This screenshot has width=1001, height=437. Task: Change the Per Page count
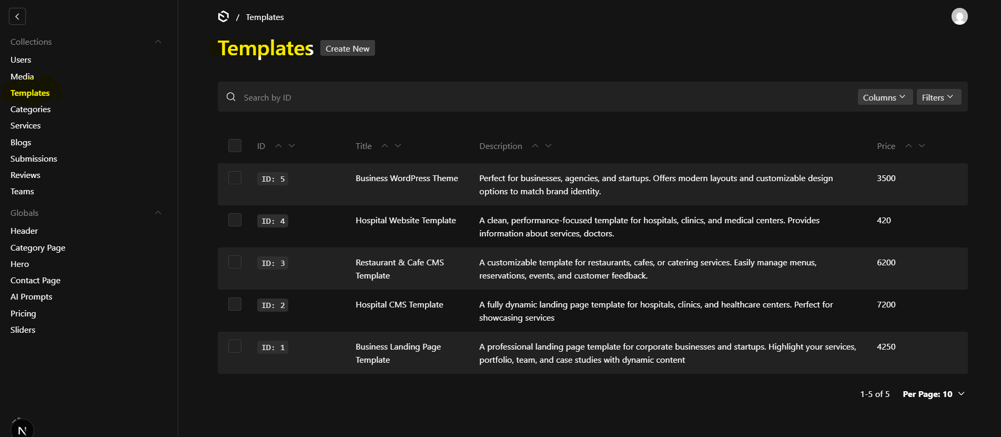click(934, 394)
